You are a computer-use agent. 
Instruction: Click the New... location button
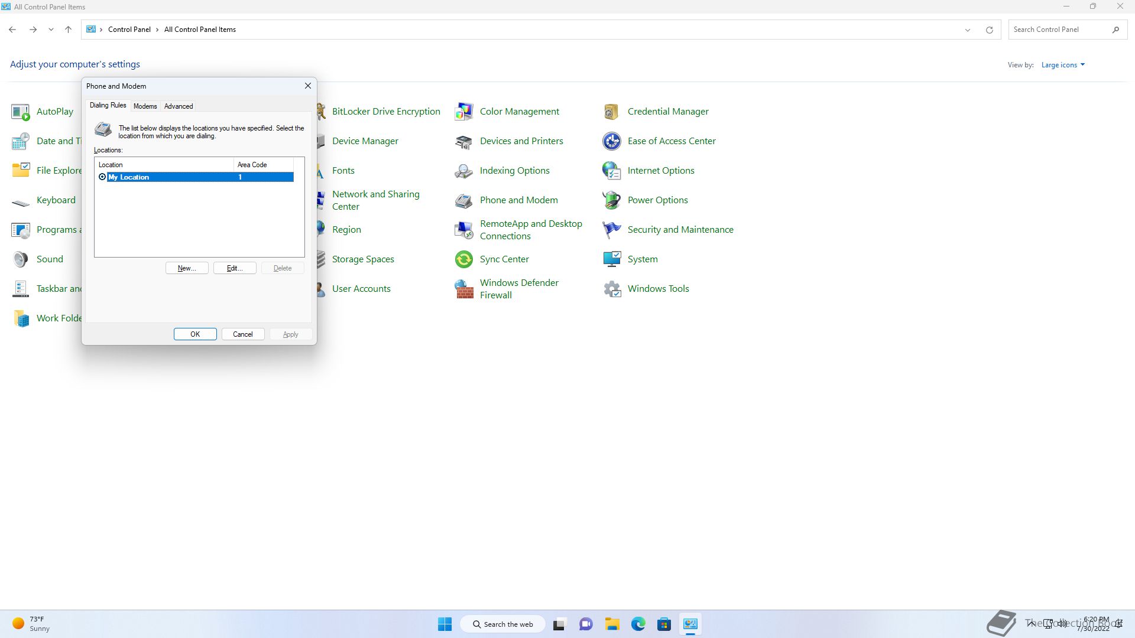pyautogui.click(x=187, y=268)
